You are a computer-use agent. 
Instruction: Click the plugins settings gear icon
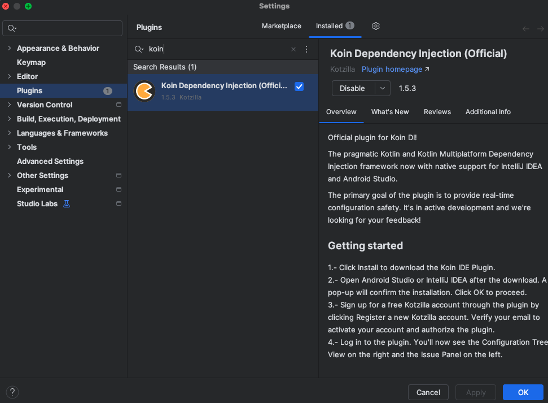pyautogui.click(x=376, y=26)
